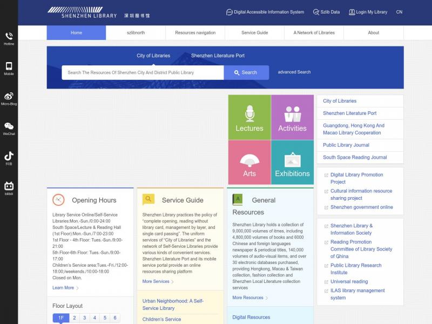This screenshot has width=432, height=324.
Task: Open the Digital Resources link
Action: pos(251,318)
